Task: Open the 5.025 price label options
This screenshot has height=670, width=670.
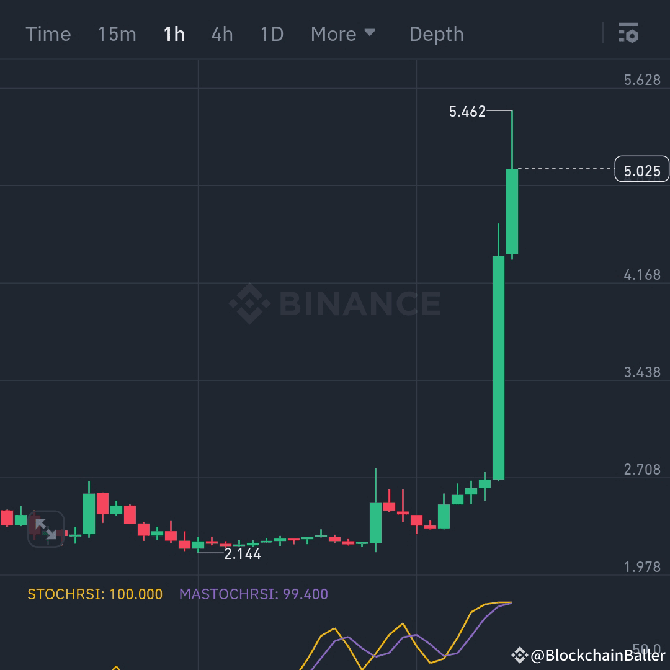Action: pos(641,169)
